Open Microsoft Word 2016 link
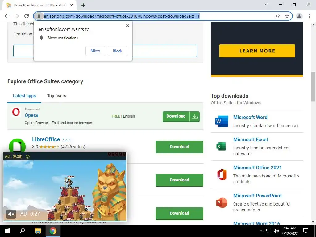316x237 pixels. click(x=256, y=223)
